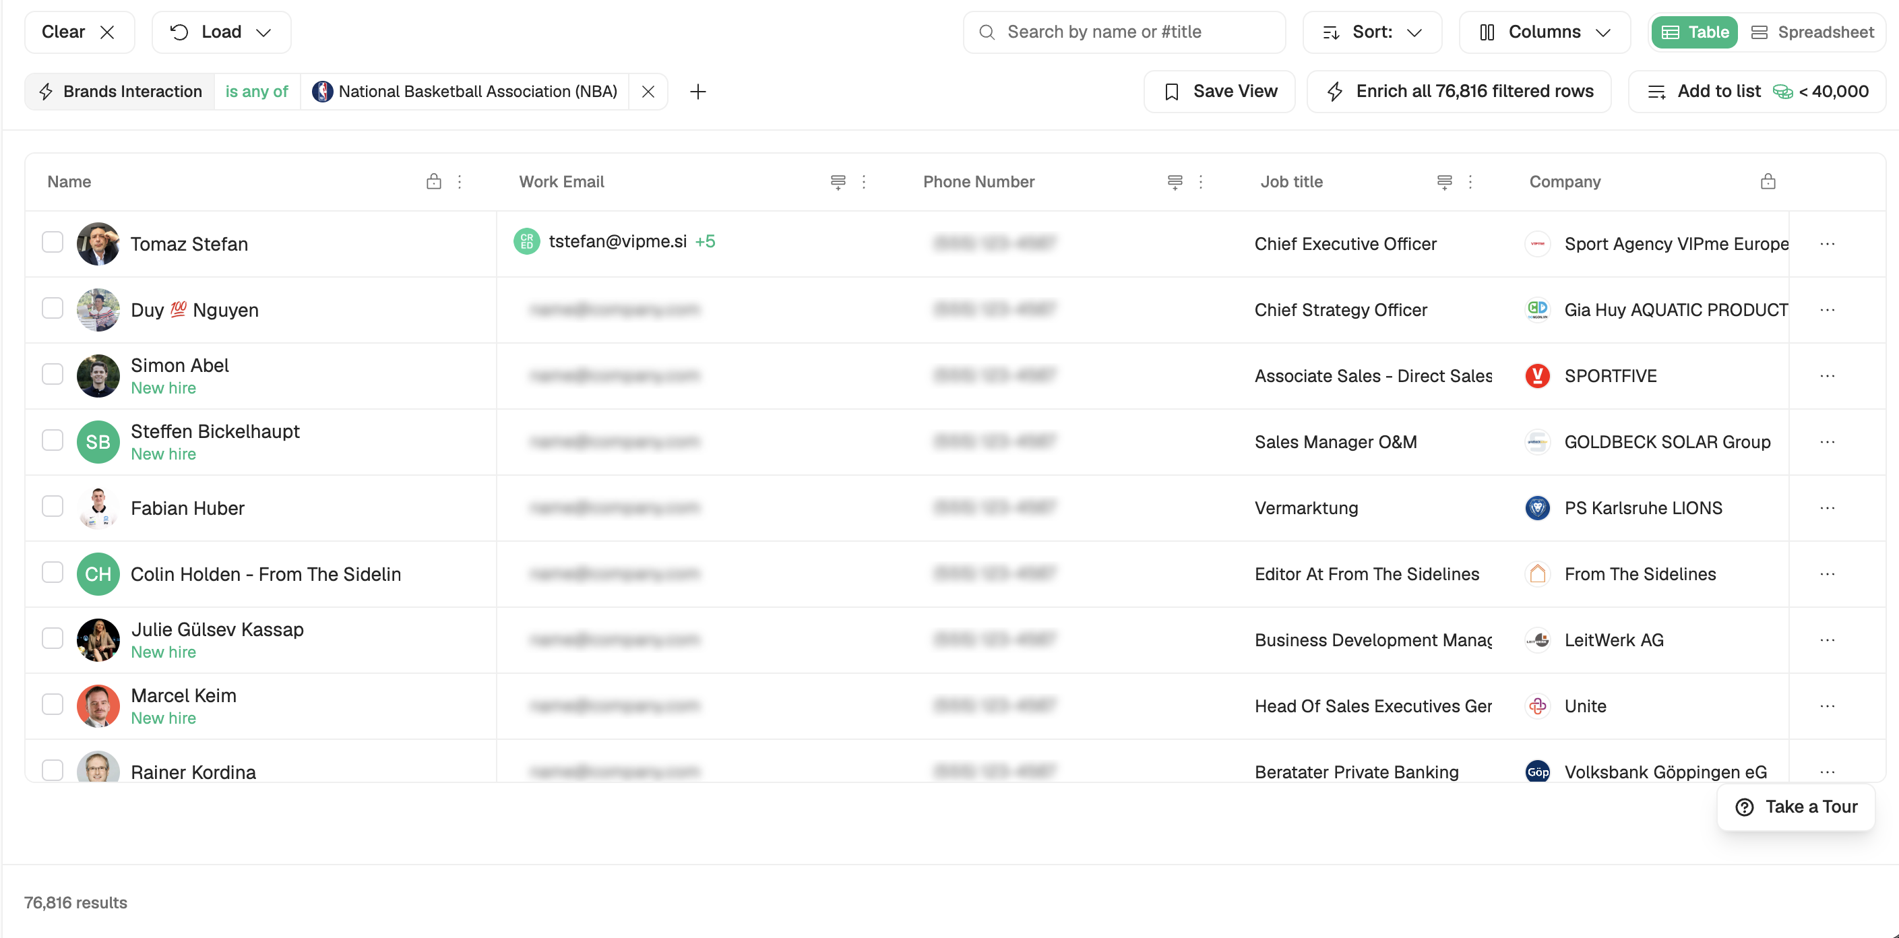
Task: Click the 'Beratater Private Banking' job title
Action: [x=1357, y=772]
